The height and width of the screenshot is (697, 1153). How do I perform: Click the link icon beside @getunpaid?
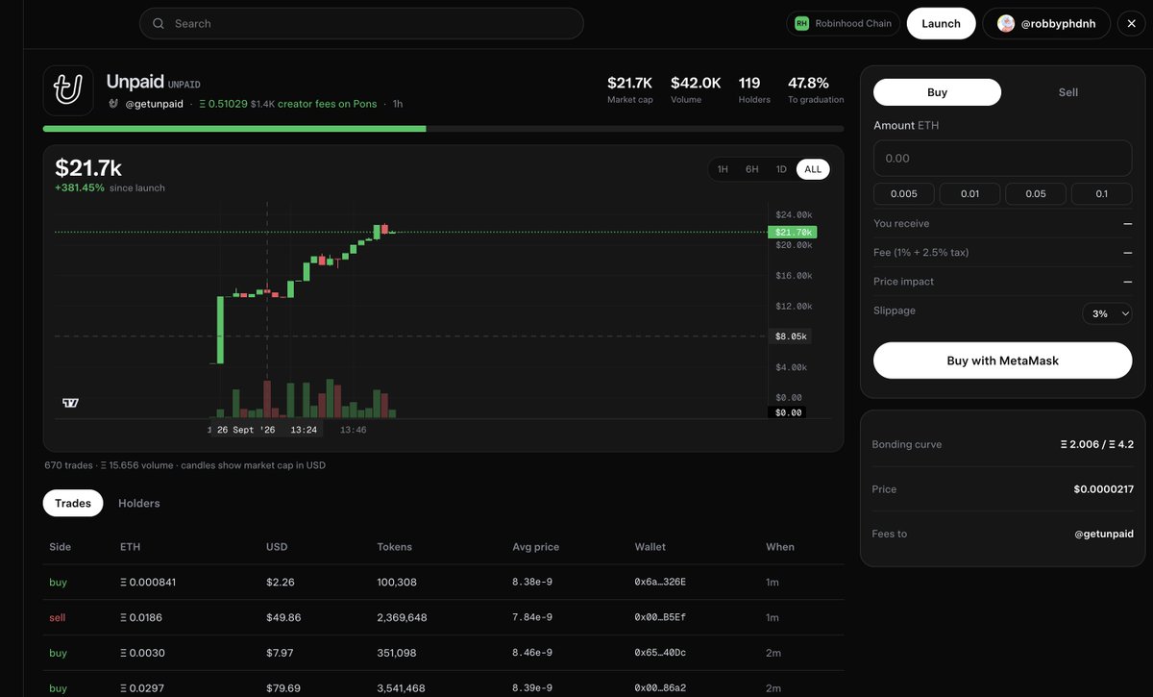pyautogui.click(x=113, y=104)
